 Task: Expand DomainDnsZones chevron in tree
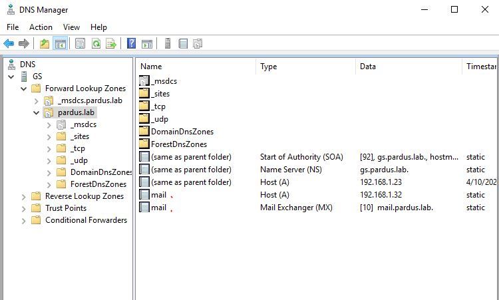tap(49, 173)
